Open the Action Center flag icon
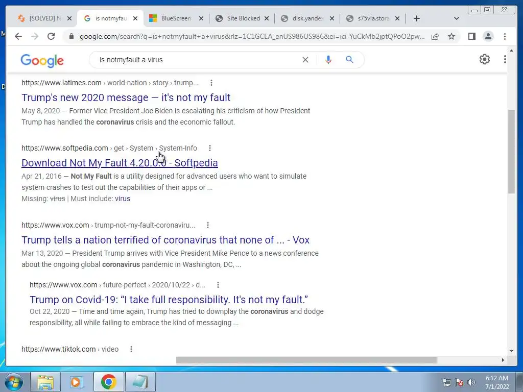 (459, 382)
